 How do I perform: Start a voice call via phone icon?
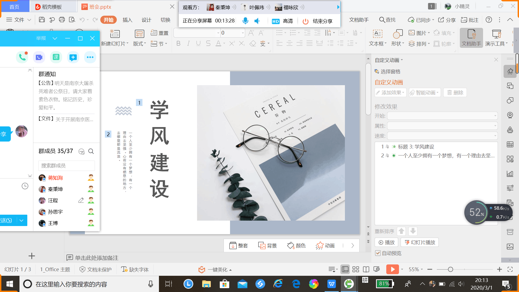pos(22,57)
